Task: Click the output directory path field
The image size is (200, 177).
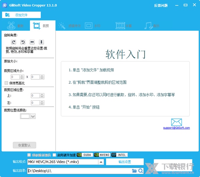Action: 79,171
